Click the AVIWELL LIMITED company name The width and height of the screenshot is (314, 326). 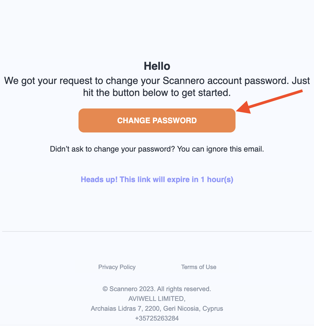point(157,298)
